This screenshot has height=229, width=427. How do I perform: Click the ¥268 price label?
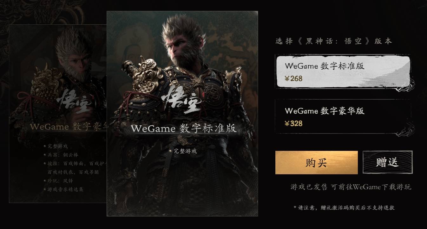293,78
